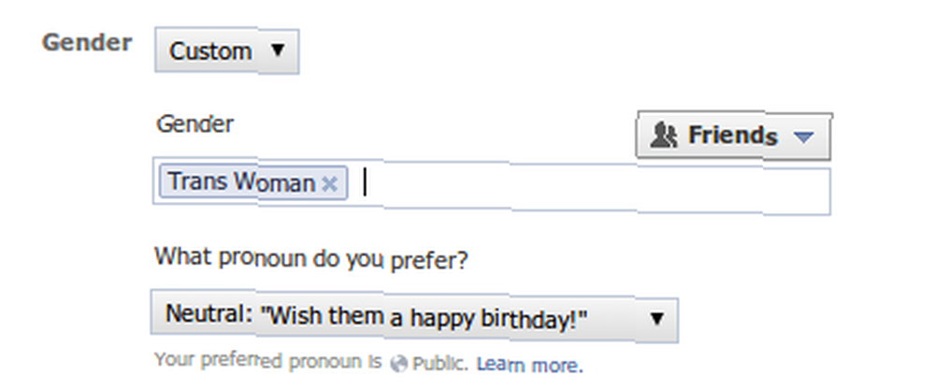Click the black arrow of pronoun selector
Screen dimensions: 935x390
click(x=656, y=319)
